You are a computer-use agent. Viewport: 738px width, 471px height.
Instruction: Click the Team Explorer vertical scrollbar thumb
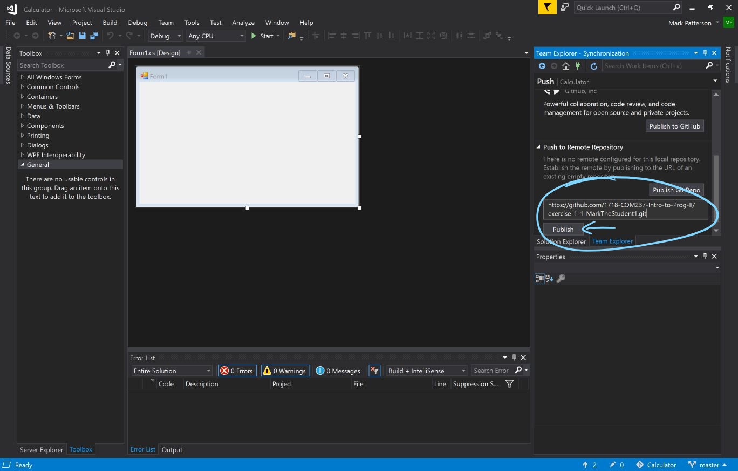716,188
